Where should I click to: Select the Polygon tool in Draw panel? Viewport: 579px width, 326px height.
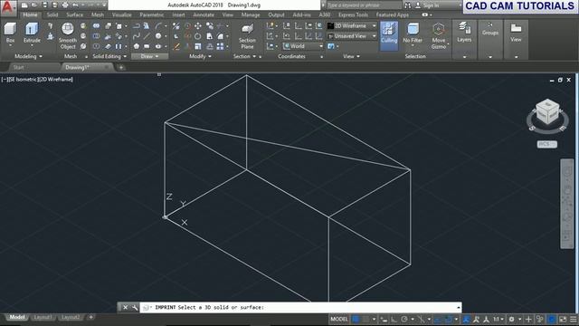pyautogui.click(x=137, y=46)
